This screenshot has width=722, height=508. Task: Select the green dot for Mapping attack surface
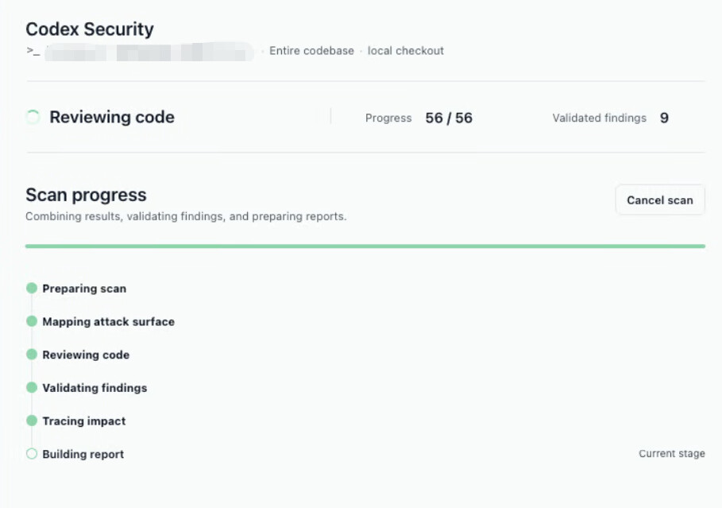pos(32,321)
